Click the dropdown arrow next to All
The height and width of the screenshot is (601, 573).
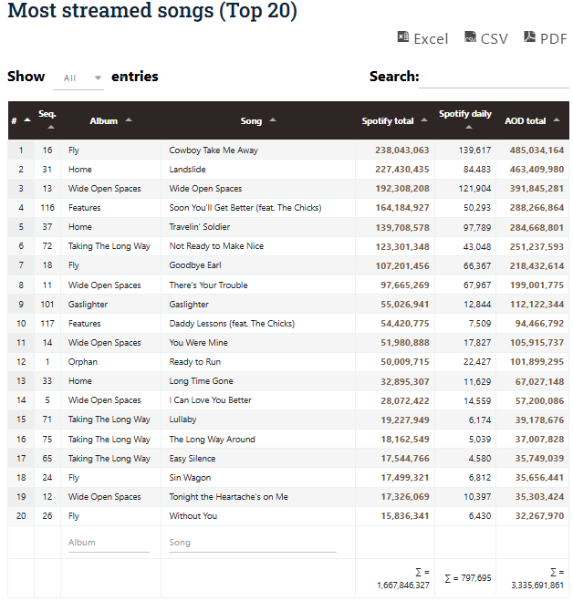(99, 78)
